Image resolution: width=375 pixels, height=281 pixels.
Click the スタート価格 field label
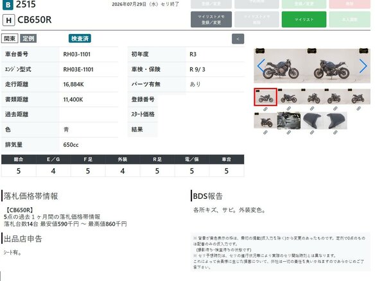(x=143, y=114)
